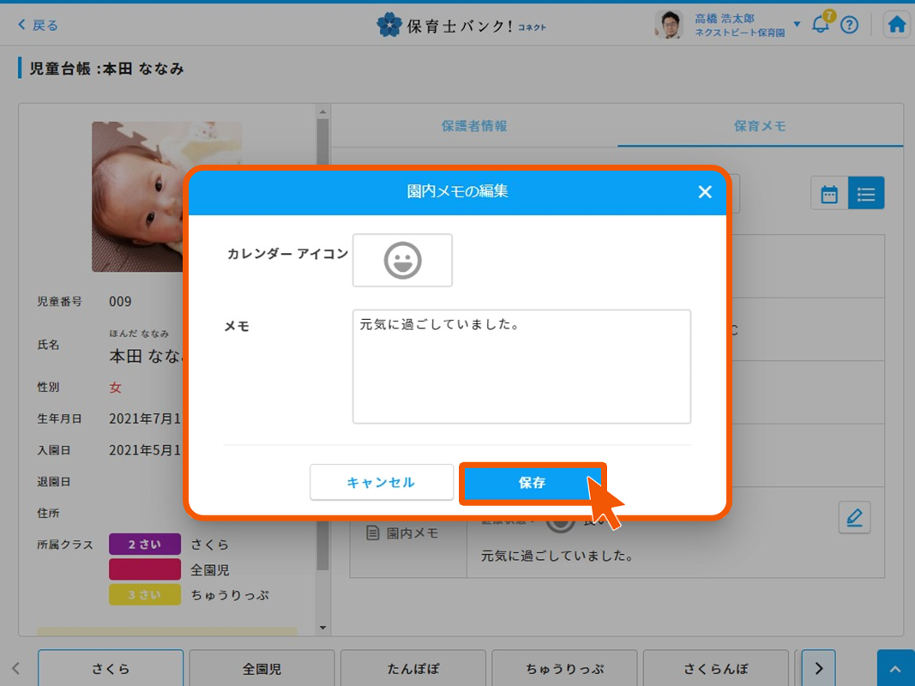This screenshot has width=915, height=686.
Task: Open the help question mark icon
Action: [x=849, y=25]
